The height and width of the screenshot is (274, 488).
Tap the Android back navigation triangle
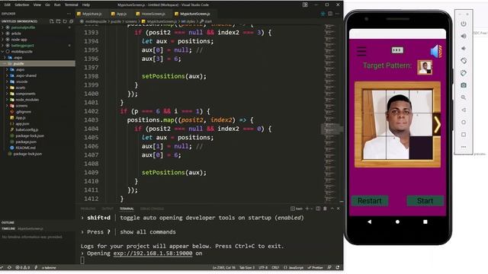369,221
